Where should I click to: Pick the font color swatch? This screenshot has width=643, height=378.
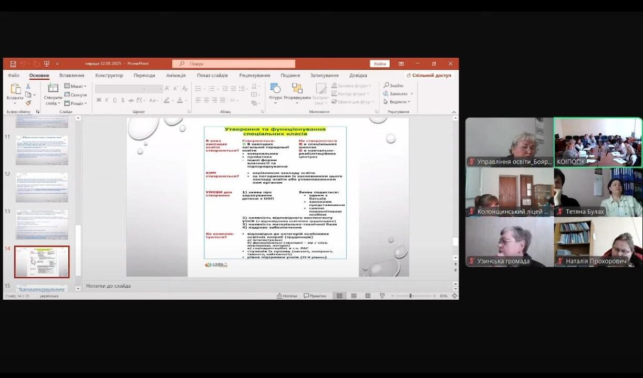click(x=180, y=100)
